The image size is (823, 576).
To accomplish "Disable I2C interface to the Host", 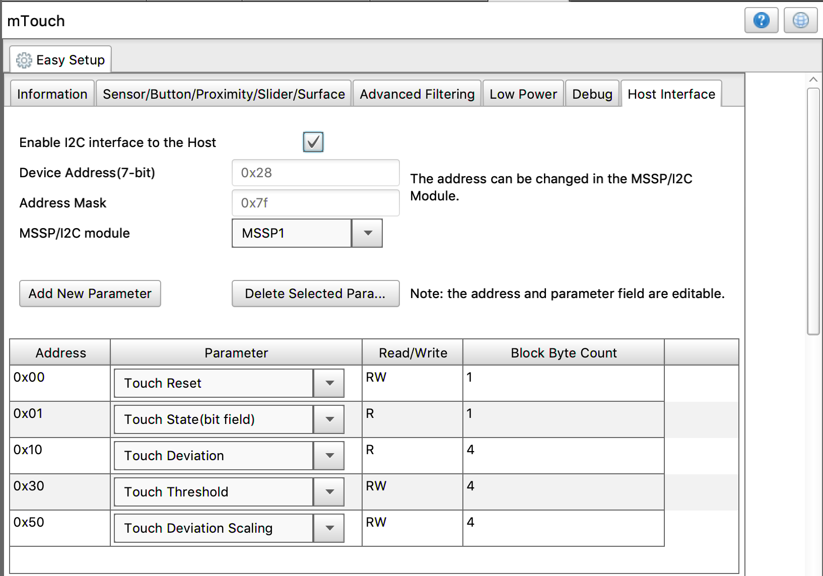I will [313, 142].
